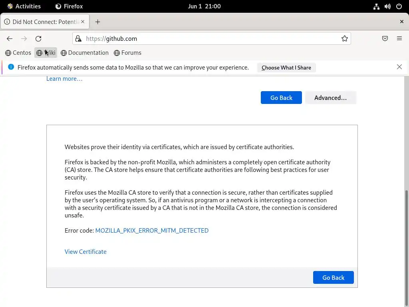Focus the address bar showing github.com

pos(212,39)
